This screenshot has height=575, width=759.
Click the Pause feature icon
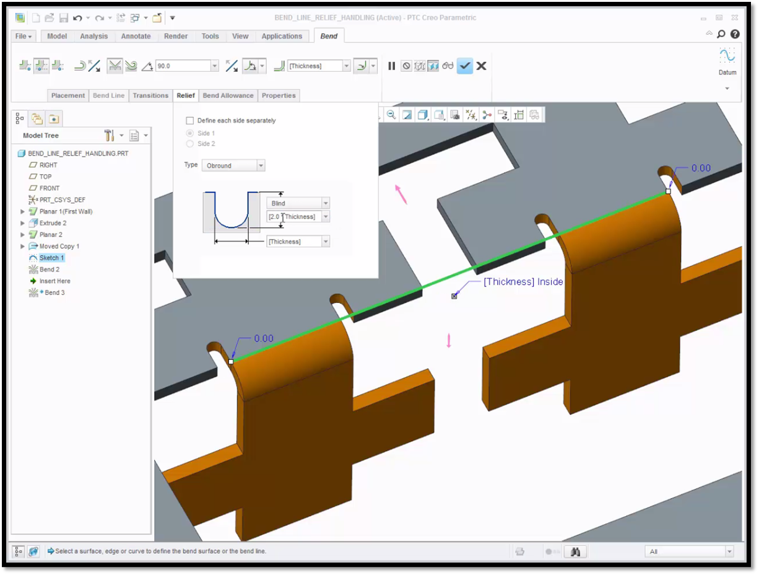392,66
